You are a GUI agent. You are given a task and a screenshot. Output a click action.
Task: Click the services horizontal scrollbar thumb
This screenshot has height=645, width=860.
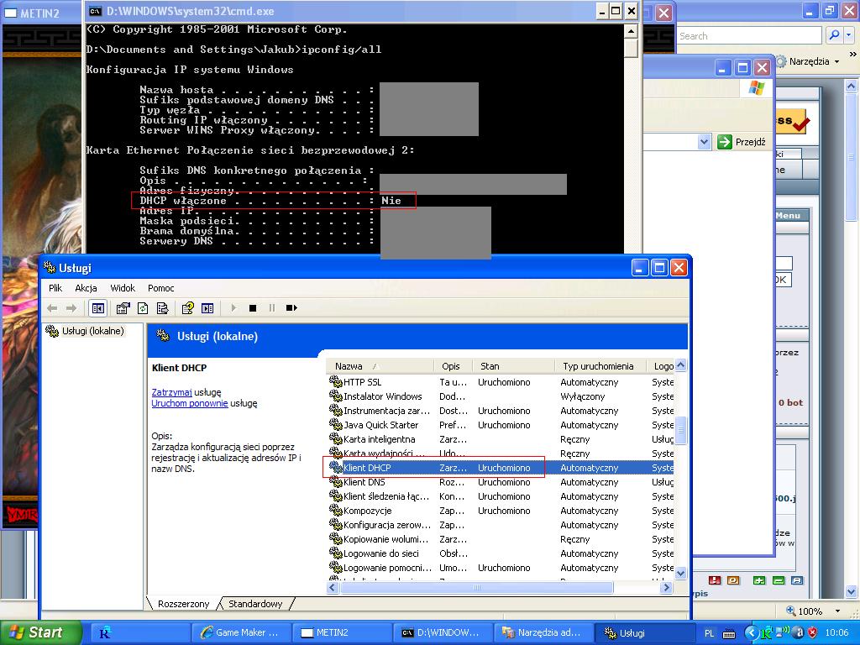[x=477, y=587]
